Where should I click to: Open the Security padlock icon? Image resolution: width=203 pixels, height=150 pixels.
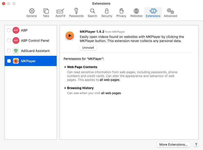pyautogui.click(x=107, y=11)
